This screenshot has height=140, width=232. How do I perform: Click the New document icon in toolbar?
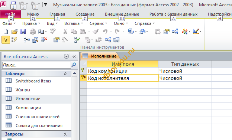point(6,32)
